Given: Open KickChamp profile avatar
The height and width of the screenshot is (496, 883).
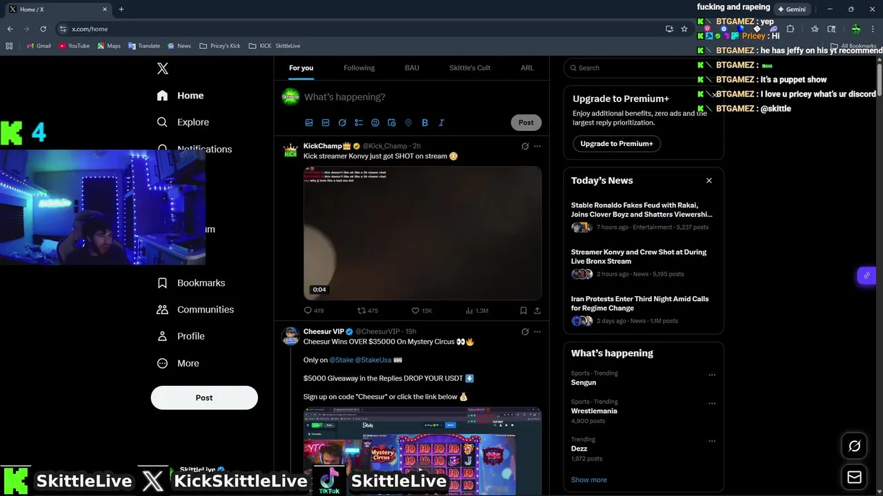Looking at the screenshot, I should [291, 150].
